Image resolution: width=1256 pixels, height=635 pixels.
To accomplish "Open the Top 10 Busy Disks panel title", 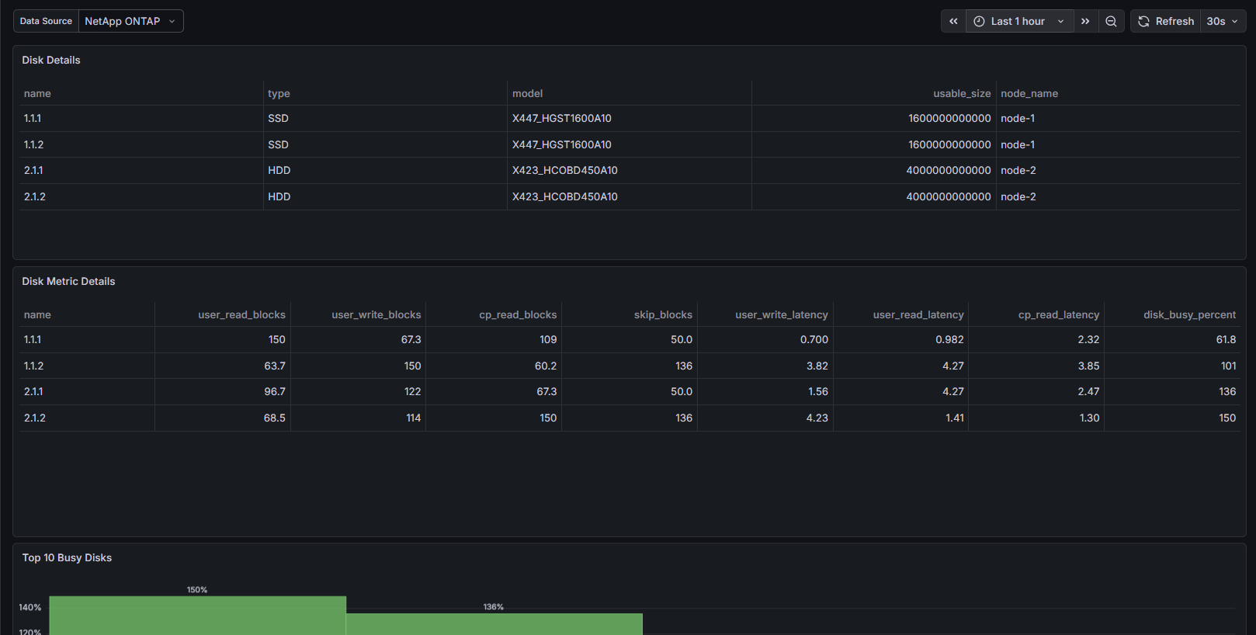I will [67, 557].
